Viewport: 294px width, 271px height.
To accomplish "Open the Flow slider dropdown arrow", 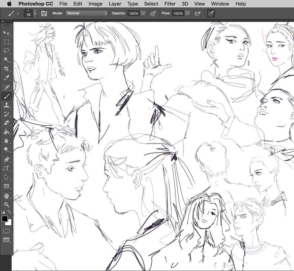I will click(188, 13).
